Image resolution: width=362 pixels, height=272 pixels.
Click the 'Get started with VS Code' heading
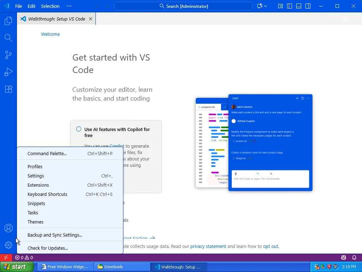[111, 64]
